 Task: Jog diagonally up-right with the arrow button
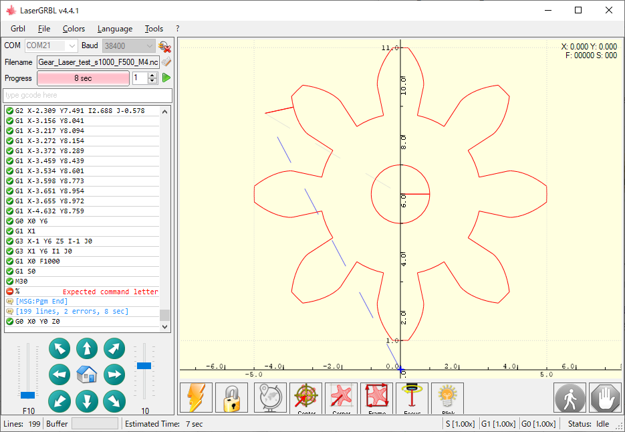coord(114,348)
